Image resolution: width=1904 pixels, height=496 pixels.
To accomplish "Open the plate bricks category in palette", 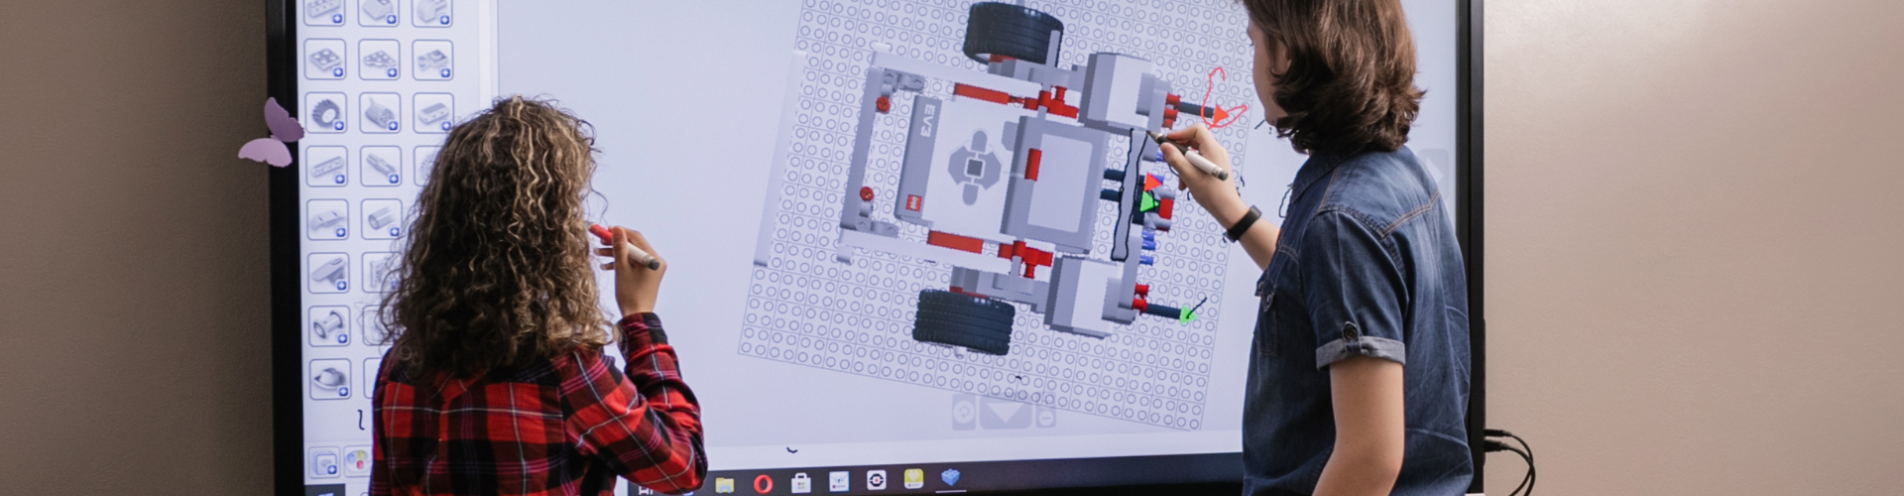I will [x=325, y=60].
